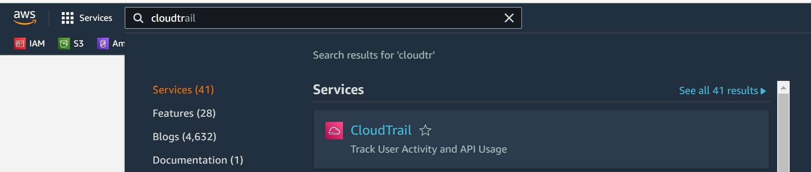Switch to Documentation (1) results
This screenshot has width=811, height=172.
(198, 160)
